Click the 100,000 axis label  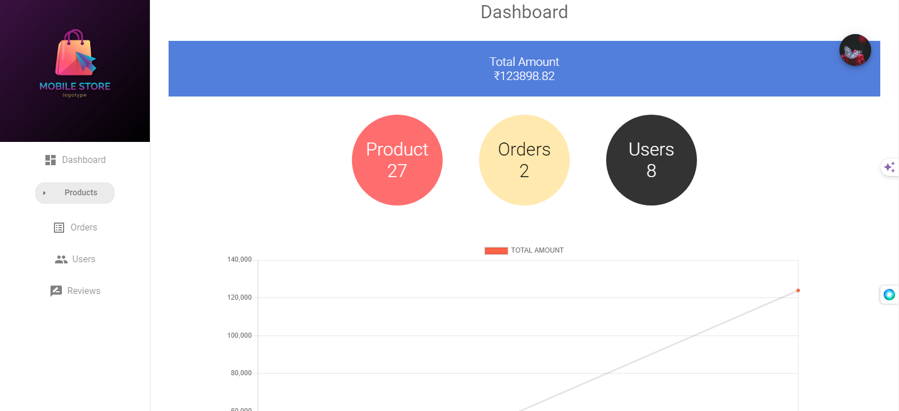(x=240, y=335)
